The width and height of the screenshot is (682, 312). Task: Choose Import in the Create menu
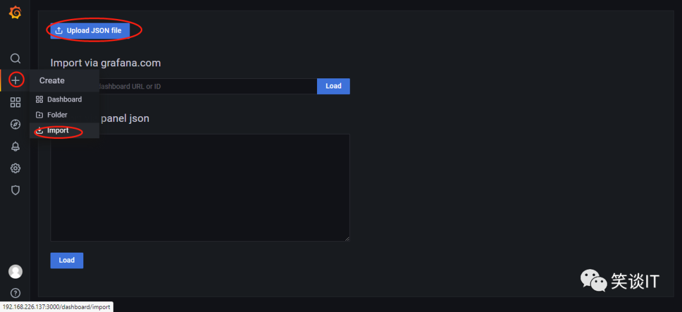(x=57, y=131)
